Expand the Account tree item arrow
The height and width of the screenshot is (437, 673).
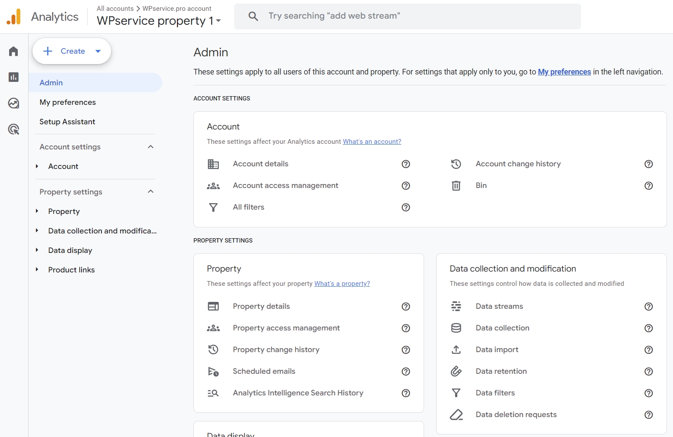37,166
